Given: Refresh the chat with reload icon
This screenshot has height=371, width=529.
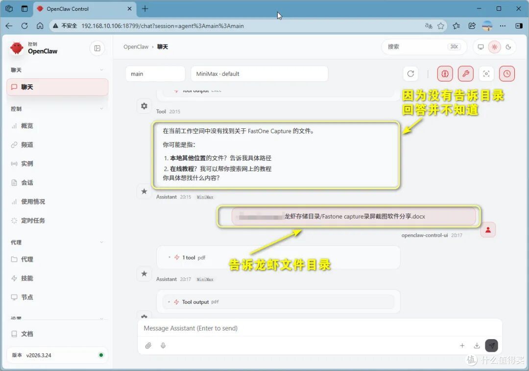Looking at the screenshot, I should 410,74.
